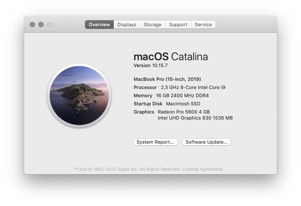Click the Memory label
The image size is (301, 206).
point(143,95)
